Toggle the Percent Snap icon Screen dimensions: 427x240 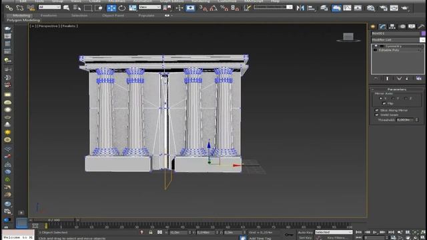tap(224, 8)
